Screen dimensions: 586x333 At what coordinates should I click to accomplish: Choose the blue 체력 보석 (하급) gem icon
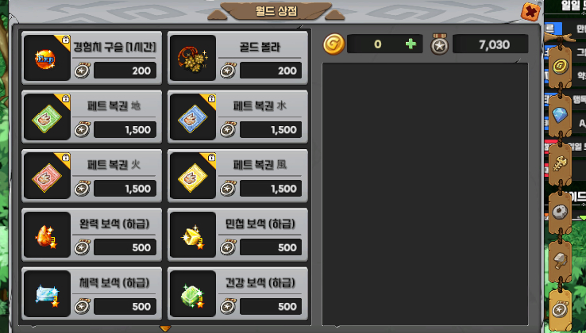pos(47,294)
